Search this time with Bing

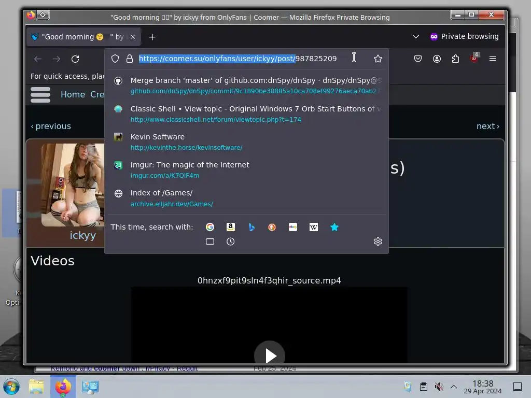[x=251, y=227]
